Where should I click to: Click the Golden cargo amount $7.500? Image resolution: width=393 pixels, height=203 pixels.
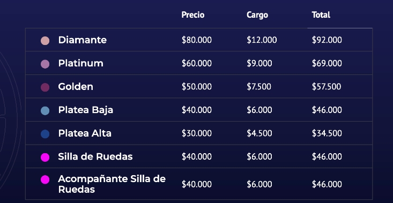coord(259,87)
